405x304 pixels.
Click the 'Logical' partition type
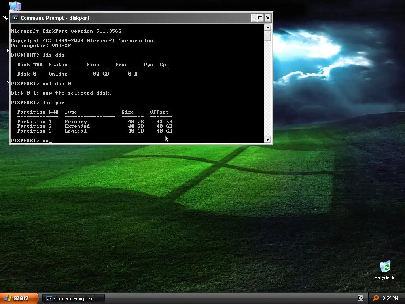tap(76, 131)
